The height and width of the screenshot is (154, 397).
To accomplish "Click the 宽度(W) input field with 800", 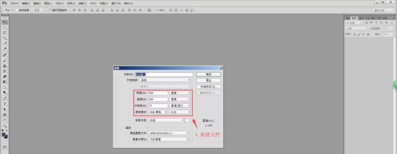I will pos(158,93).
